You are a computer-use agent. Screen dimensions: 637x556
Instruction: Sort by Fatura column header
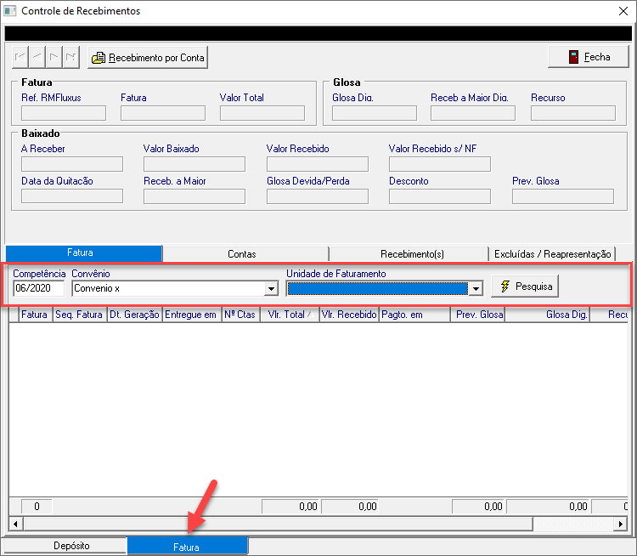[36, 315]
